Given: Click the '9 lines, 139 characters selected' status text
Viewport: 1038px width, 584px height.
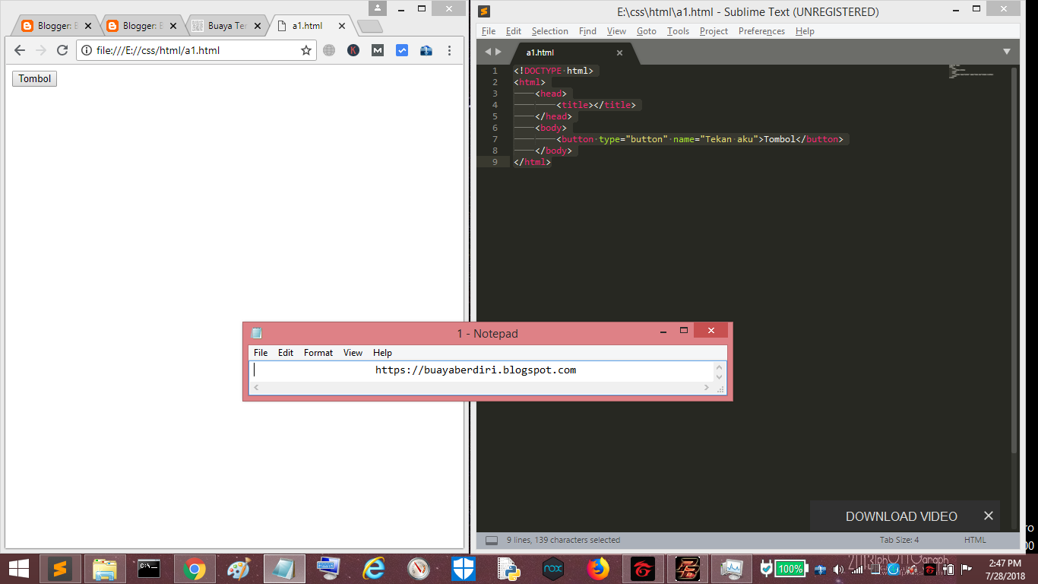Looking at the screenshot, I should 564,540.
